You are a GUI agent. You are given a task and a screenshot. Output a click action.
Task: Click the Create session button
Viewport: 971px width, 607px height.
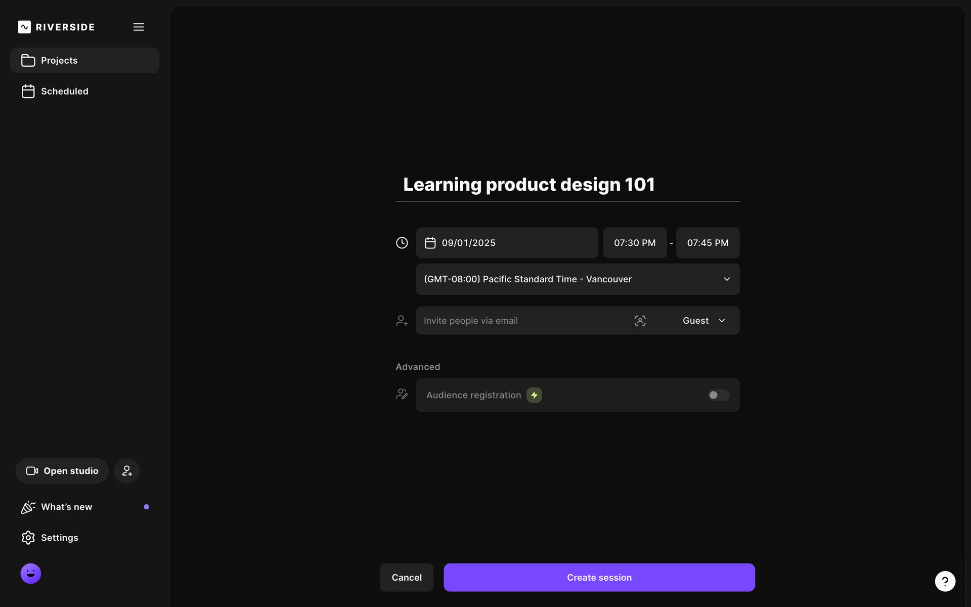click(x=599, y=578)
